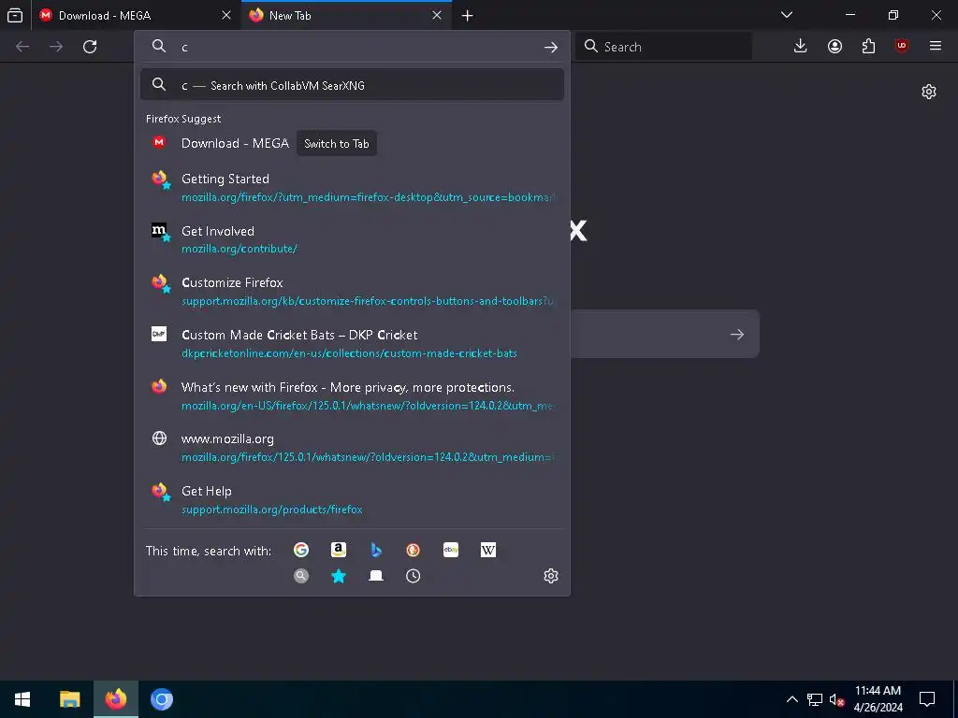
Task: Open the Getting Started suggestion
Action: [x=352, y=187]
